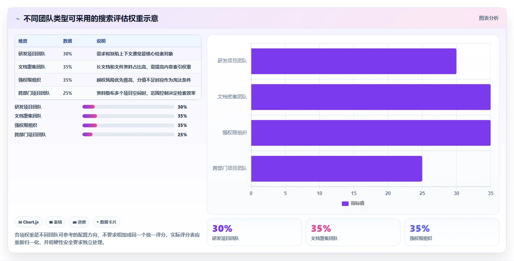Select the 进度 tag chip

pos(79,222)
